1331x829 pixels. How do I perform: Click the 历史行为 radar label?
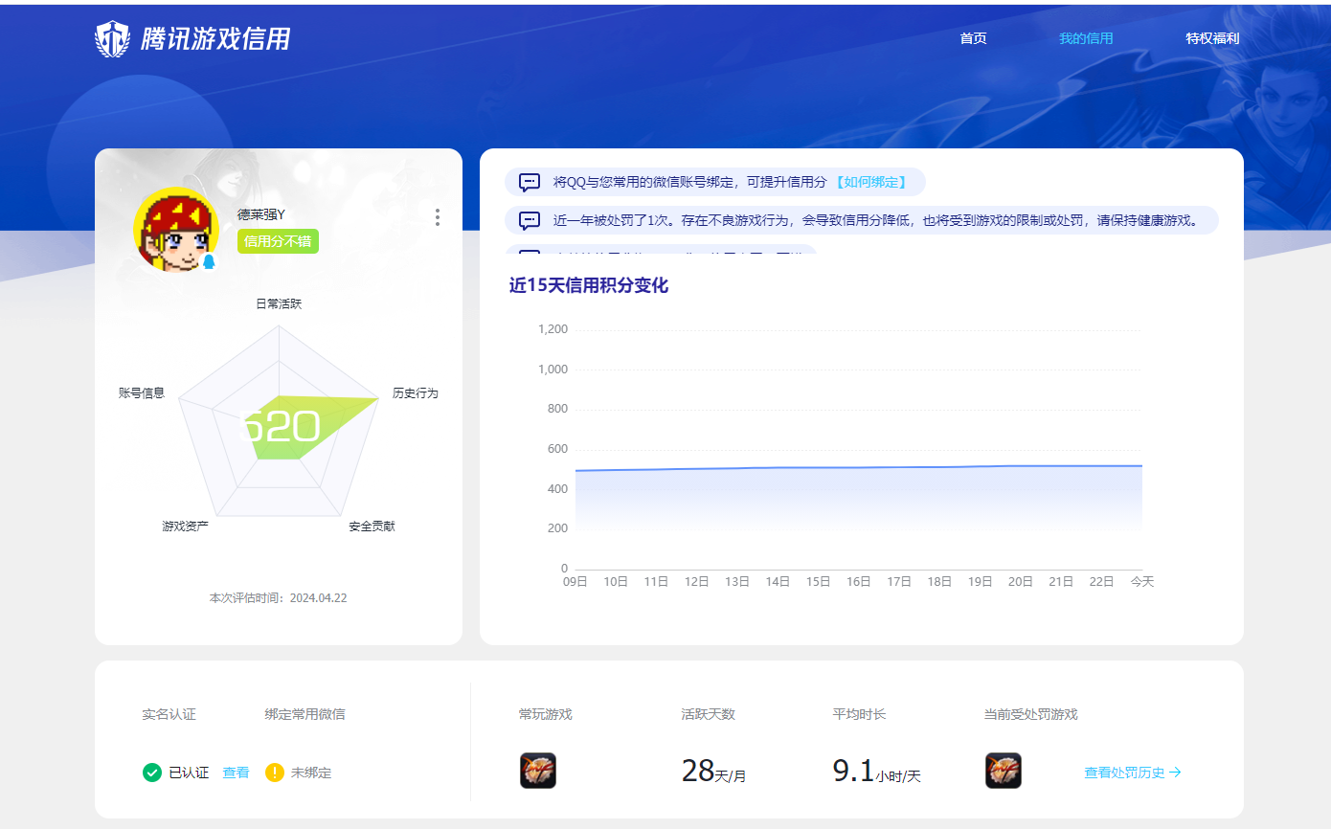point(415,392)
